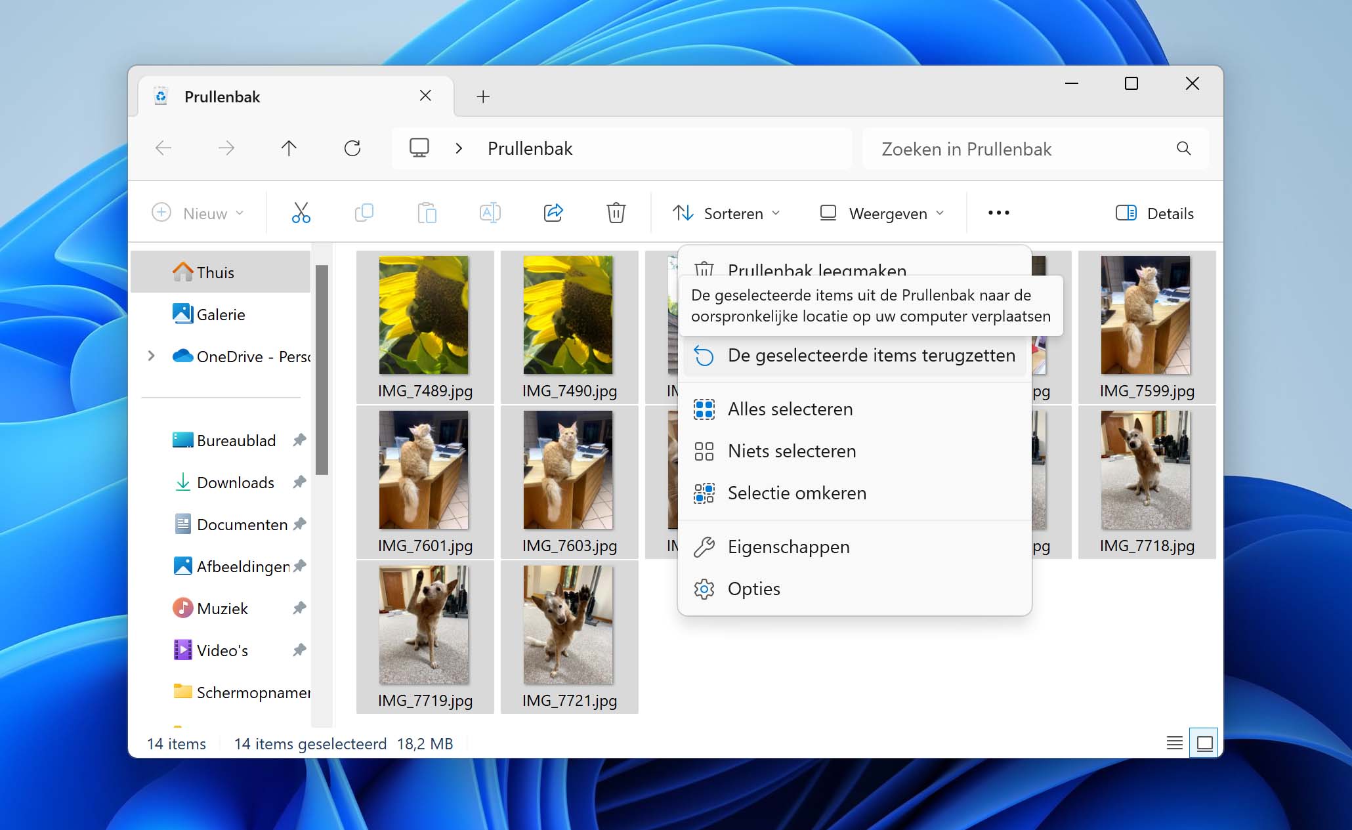Screen dimensions: 1352x830
Task: Click the rename toolbar icon
Action: tap(490, 213)
